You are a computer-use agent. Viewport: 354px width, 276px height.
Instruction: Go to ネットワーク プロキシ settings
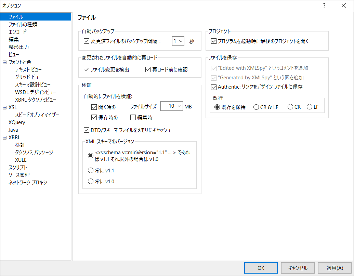(x=28, y=183)
